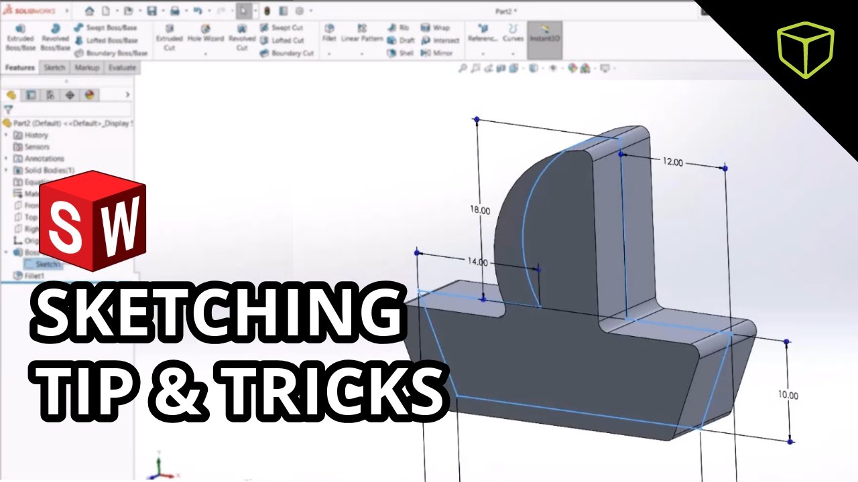This screenshot has height=482, width=858.
Task: Click Edit Appearance color sphere icon
Action: click(572, 68)
